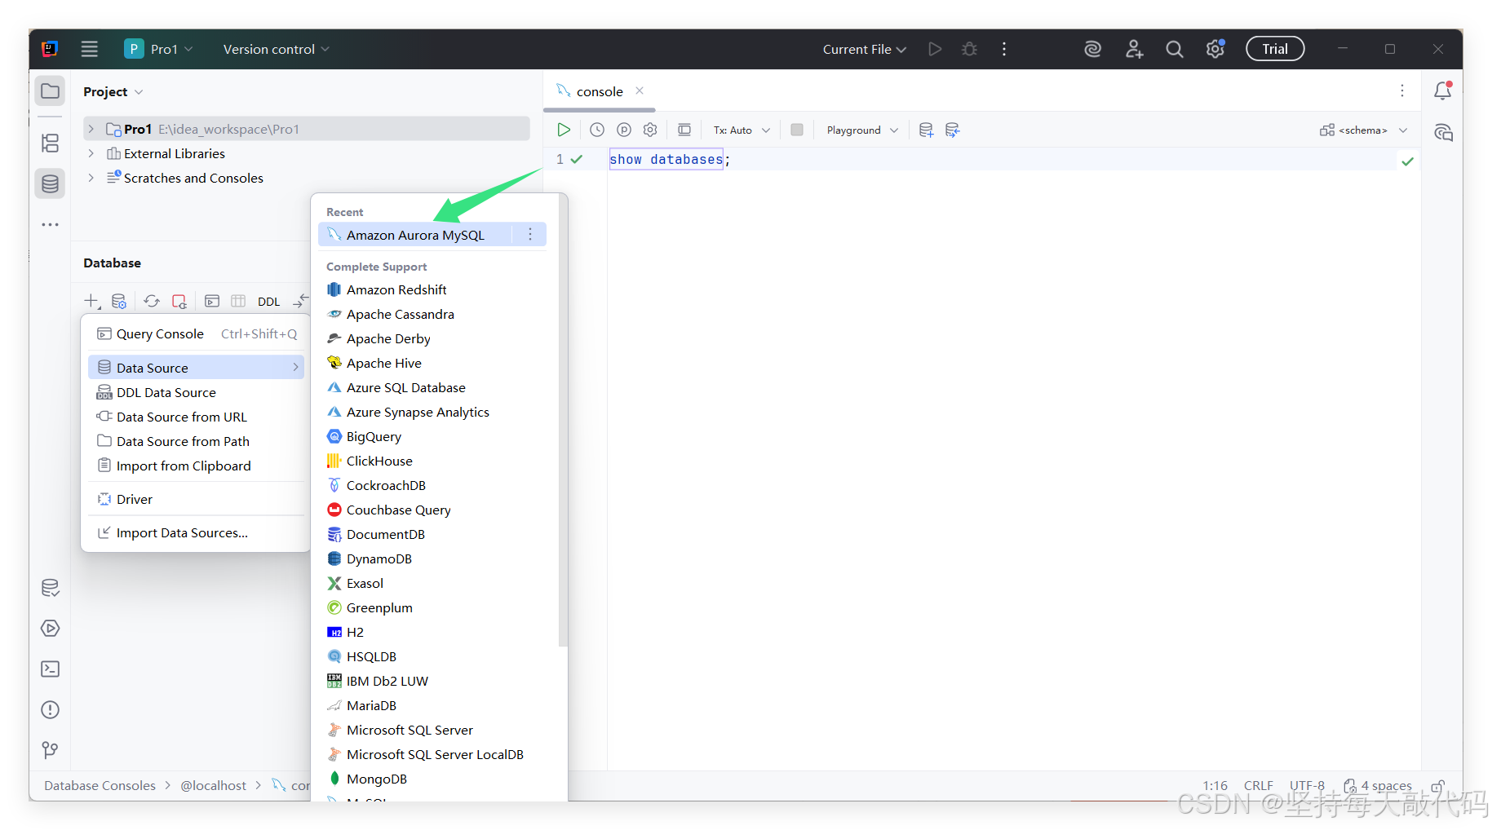Open the Git sidebar icon
Viewport: 1492px width, 830px height.
point(51,750)
